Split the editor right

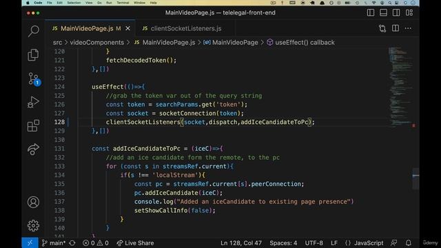396,28
